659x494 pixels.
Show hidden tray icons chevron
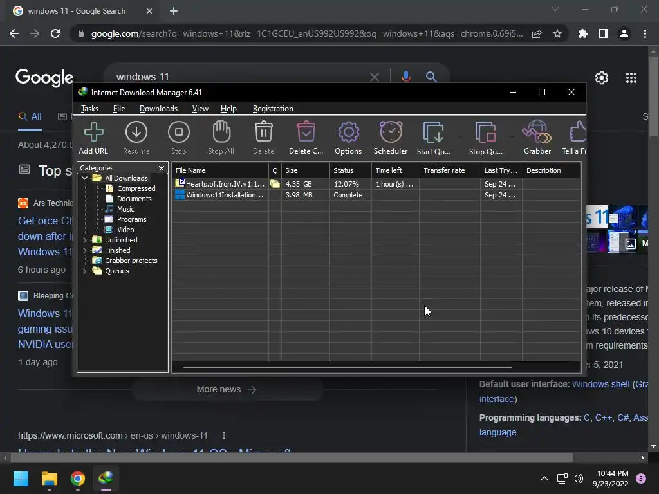click(x=544, y=479)
